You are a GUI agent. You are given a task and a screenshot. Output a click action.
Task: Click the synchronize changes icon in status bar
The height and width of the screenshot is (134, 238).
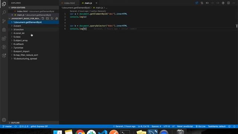click(x=16, y=127)
